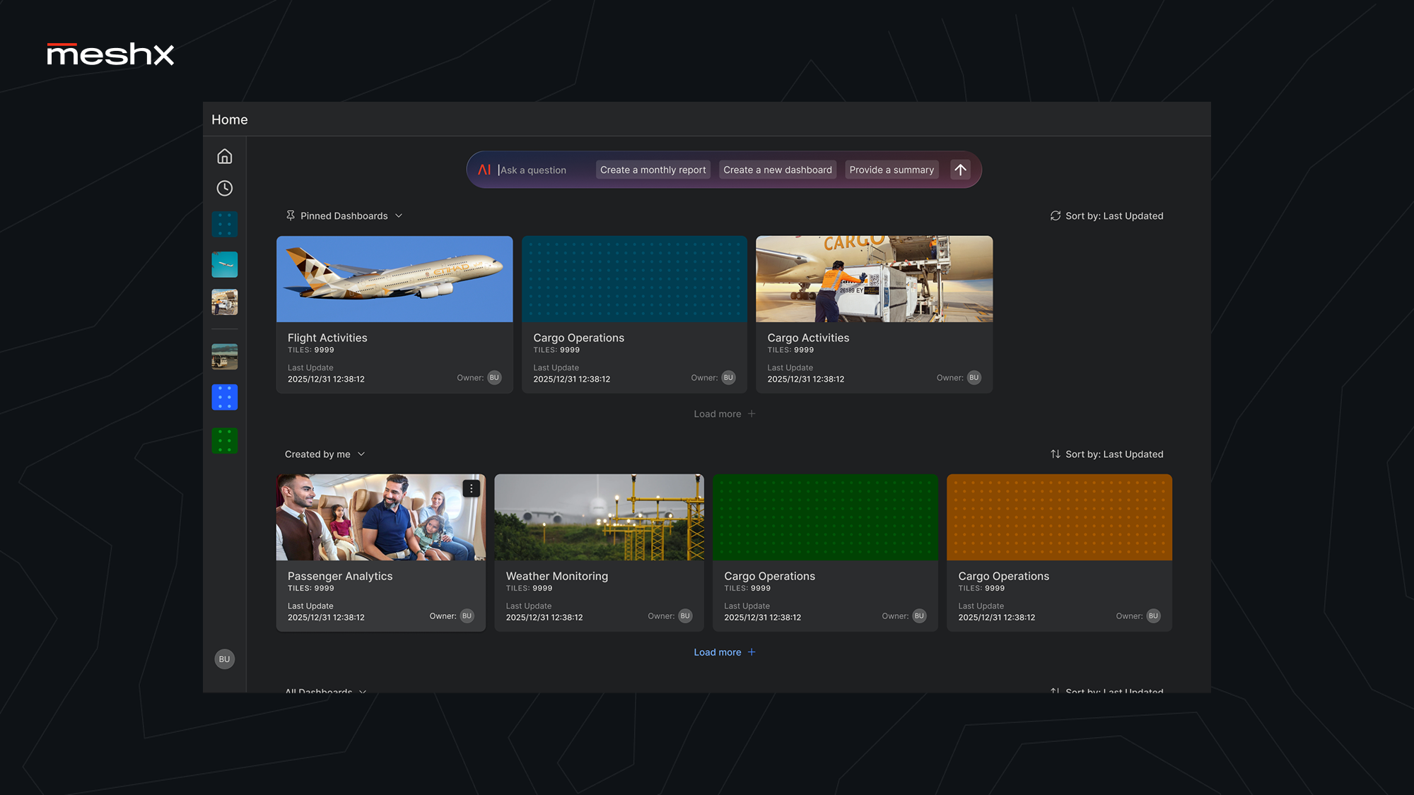Viewport: 1414px width, 795px height.
Task: Open the green dotted dashboard sidebar shortcut
Action: (x=225, y=441)
